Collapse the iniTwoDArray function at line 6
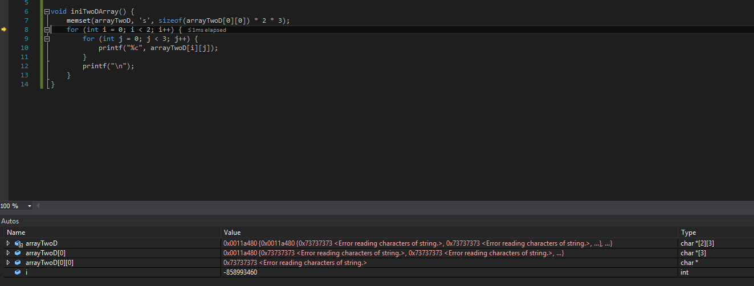The width and height of the screenshot is (754, 286). 47,11
